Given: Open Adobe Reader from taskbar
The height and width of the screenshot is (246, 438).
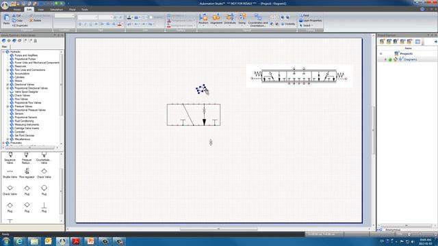Looking at the screenshot, I should (x=76, y=241).
